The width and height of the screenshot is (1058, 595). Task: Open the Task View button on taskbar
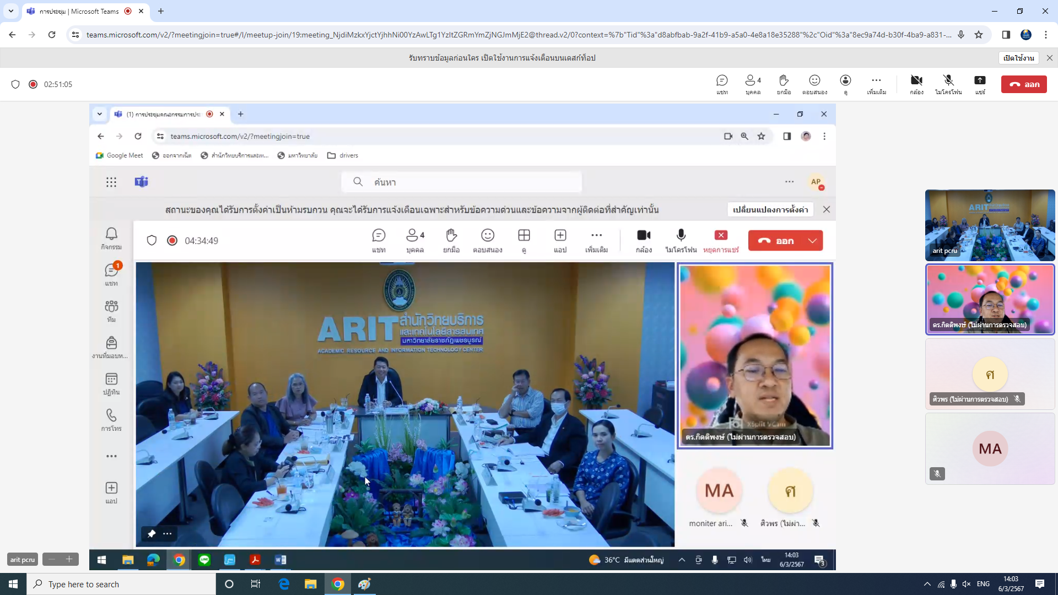click(x=256, y=584)
